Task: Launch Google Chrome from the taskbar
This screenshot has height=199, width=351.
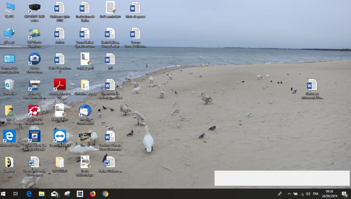Action: [x=105, y=194]
